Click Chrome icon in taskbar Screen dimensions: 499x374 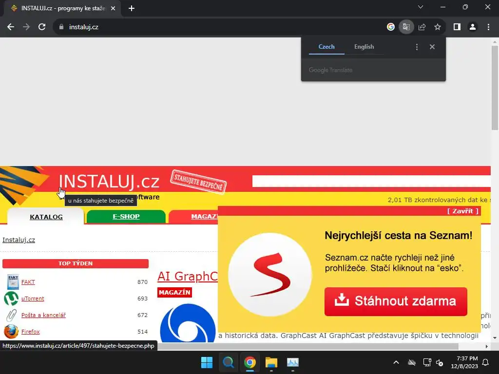(250, 362)
